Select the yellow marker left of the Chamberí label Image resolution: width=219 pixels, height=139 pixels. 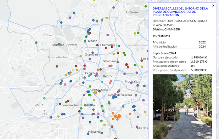point(80,56)
